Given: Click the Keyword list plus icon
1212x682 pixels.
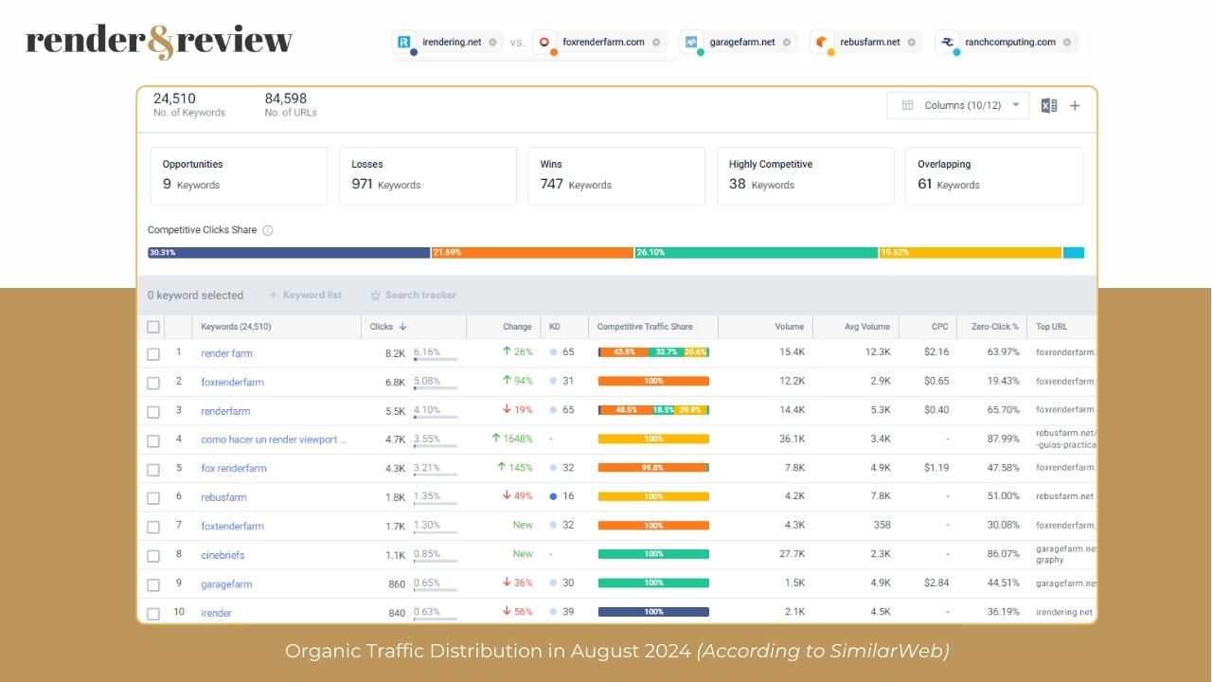Looking at the screenshot, I should click(274, 296).
